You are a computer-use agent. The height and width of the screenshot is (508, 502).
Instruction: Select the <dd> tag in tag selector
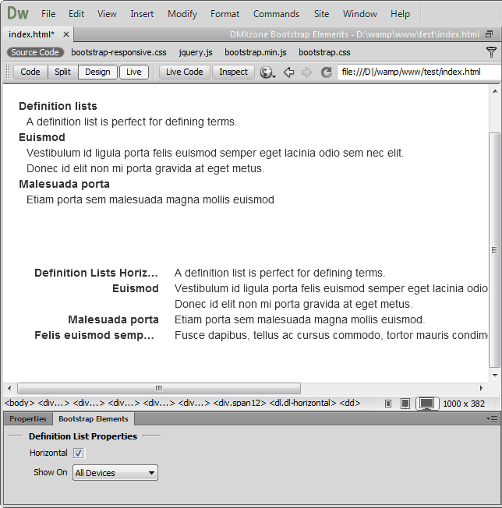pyautogui.click(x=350, y=403)
